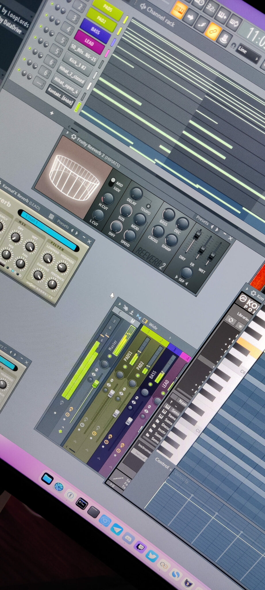Screen dimensions: 265x590
Task: Open Discord from the dock
Action: 128,538
